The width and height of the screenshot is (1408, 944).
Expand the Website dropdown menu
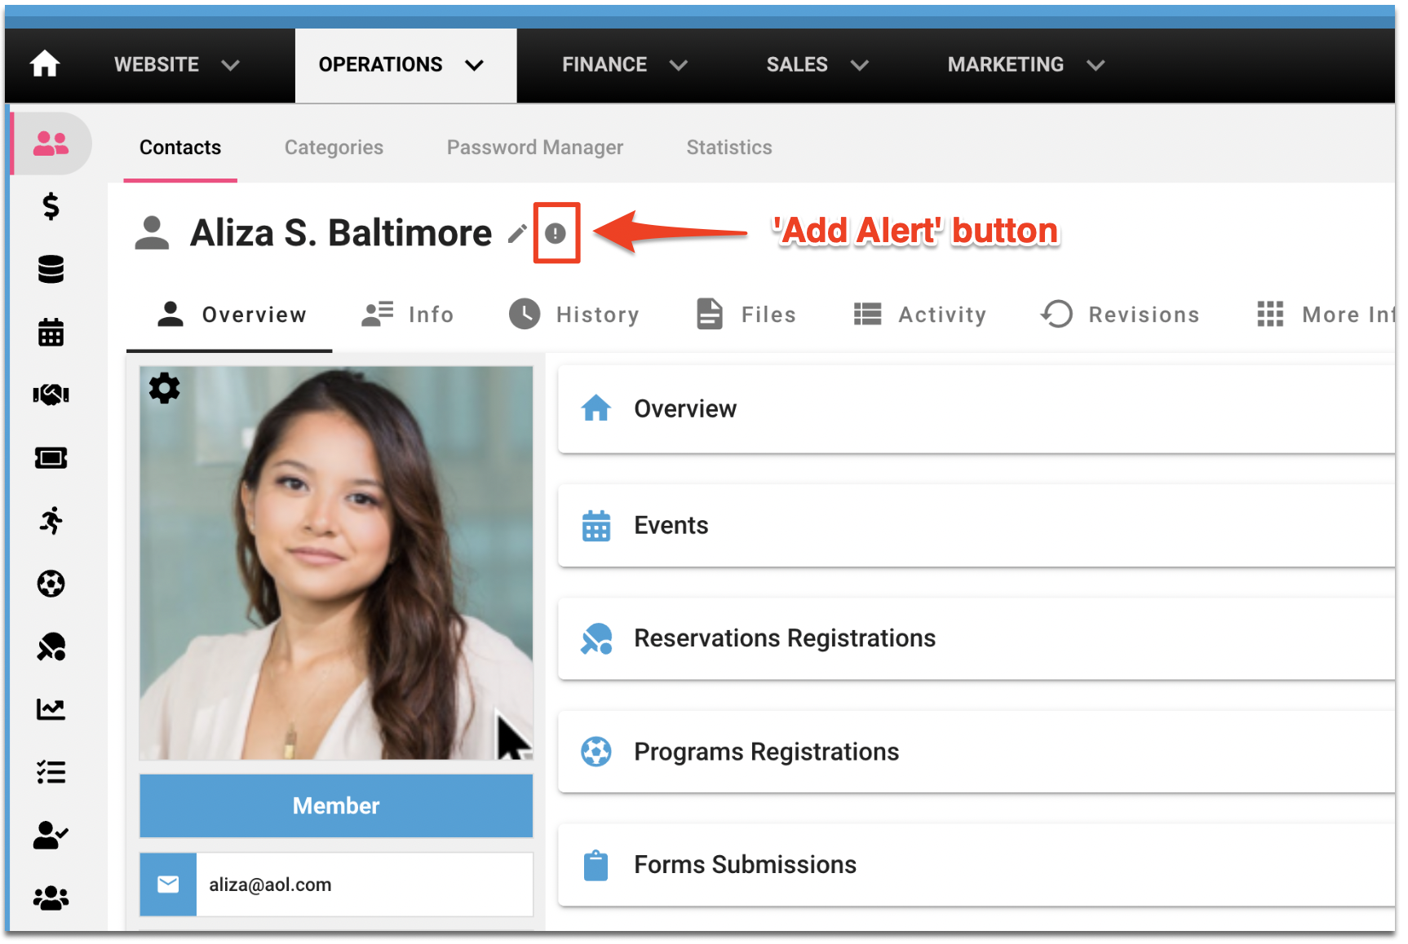click(x=175, y=65)
